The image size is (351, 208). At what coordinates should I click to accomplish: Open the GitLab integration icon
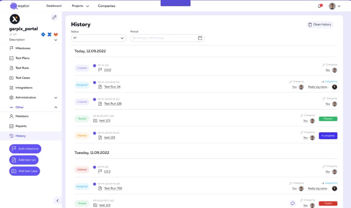(56, 34)
